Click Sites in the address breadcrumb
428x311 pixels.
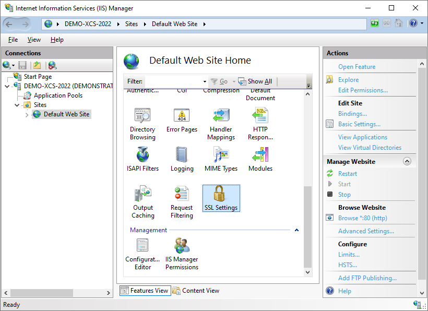132,24
